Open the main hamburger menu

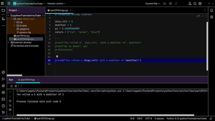point(9,3)
